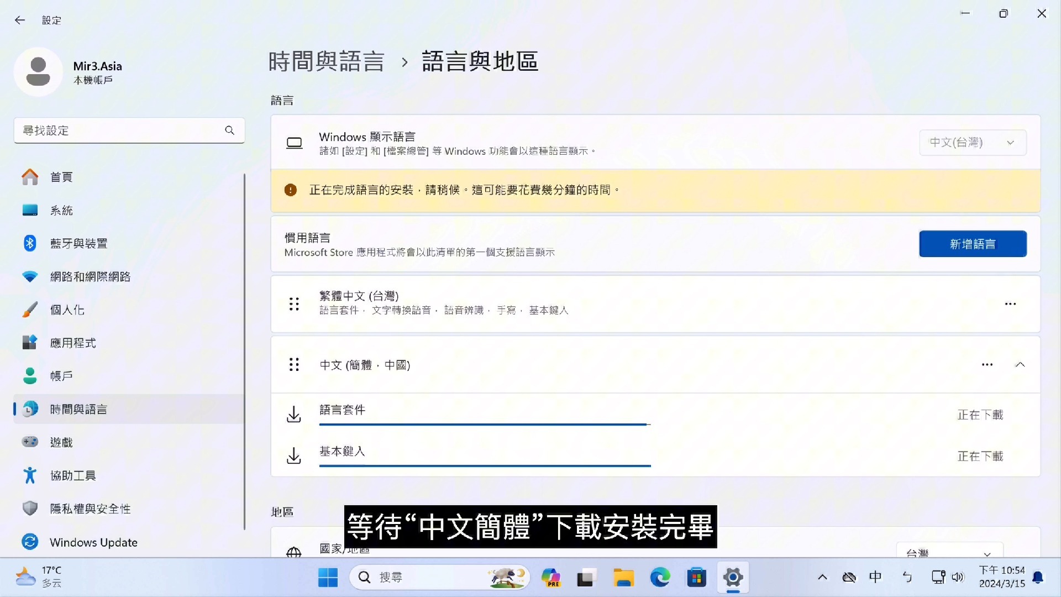Open Microsoft Store from taskbar
1061x597 pixels.
pos(696,577)
